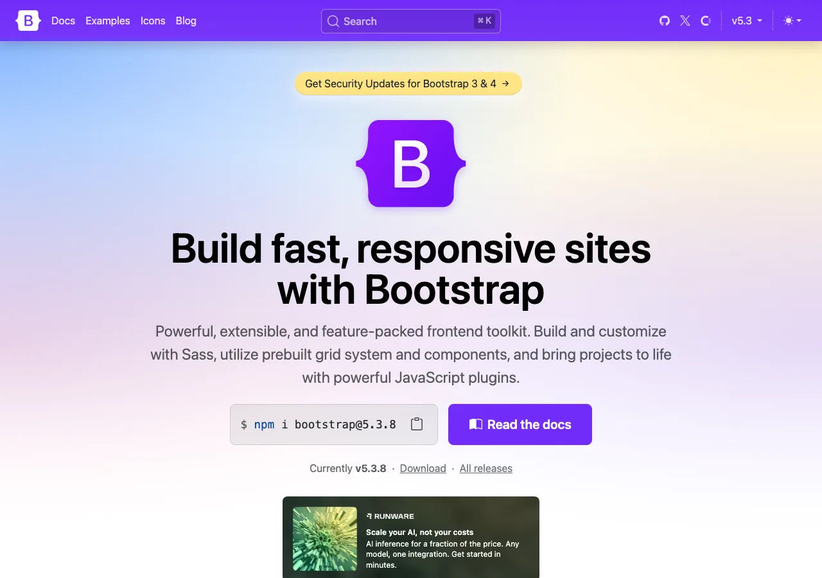Click the 'Currently v5.3.8' text
Viewport: 822px width, 578px height.
pyautogui.click(x=348, y=468)
